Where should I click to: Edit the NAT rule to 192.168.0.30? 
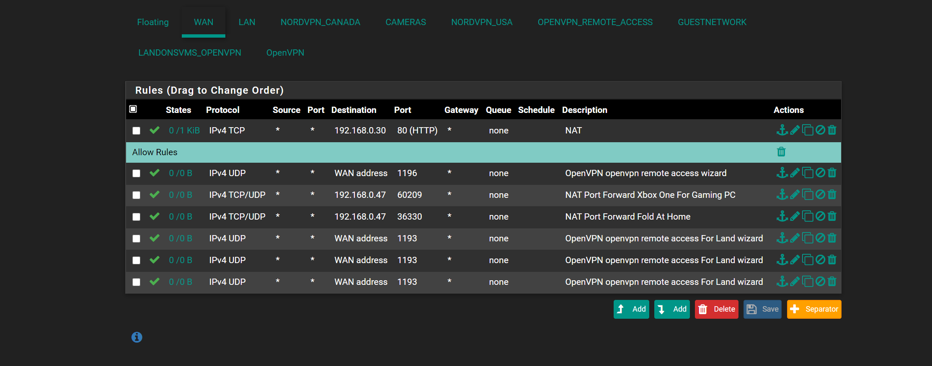pos(795,130)
